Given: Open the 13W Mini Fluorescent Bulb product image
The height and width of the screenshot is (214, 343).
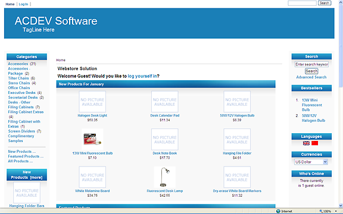Looking at the screenshot, I should 92,139.
